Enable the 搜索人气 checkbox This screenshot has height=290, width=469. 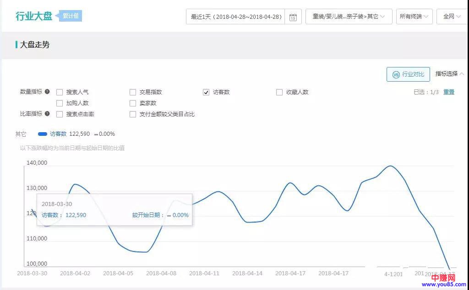pos(60,92)
